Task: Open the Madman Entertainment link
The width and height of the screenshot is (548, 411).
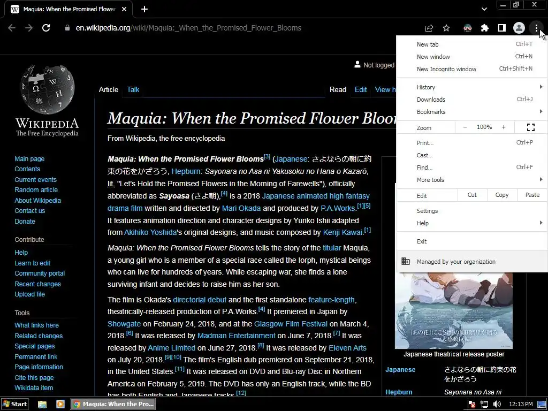Action: point(236,336)
